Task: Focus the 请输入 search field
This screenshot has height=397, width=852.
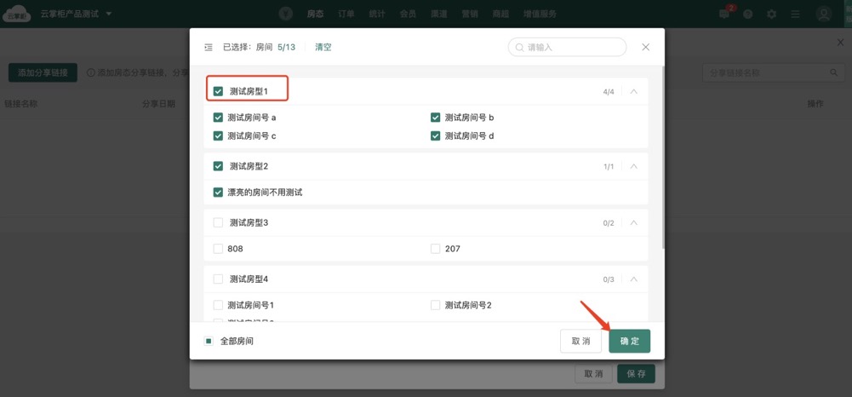Action: pos(567,48)
